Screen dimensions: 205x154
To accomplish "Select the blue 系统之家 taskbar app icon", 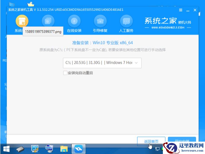I will 79,149.
